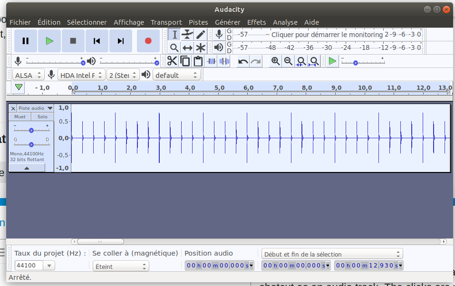Cut selection with the scissors icon
Screen dimensions: 455x286
172,61
